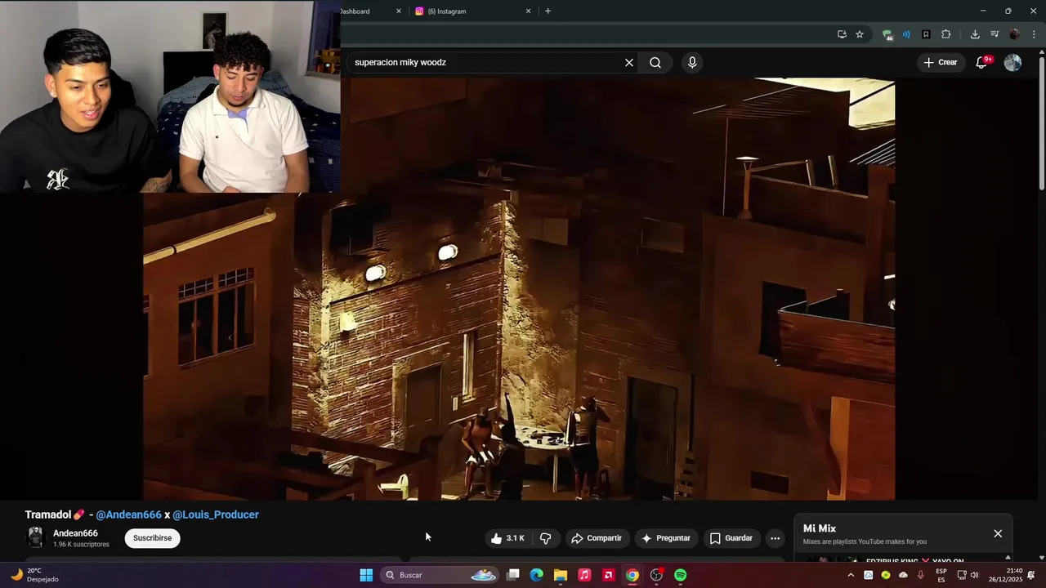Open Spotify from taskbar
The height and width of the screenshot is (588, 1046).
click(681, 575)
